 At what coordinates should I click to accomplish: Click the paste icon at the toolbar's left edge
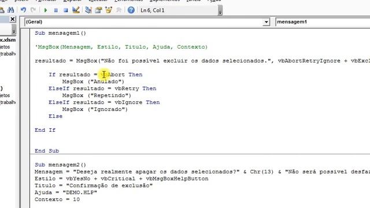(2, 10)
